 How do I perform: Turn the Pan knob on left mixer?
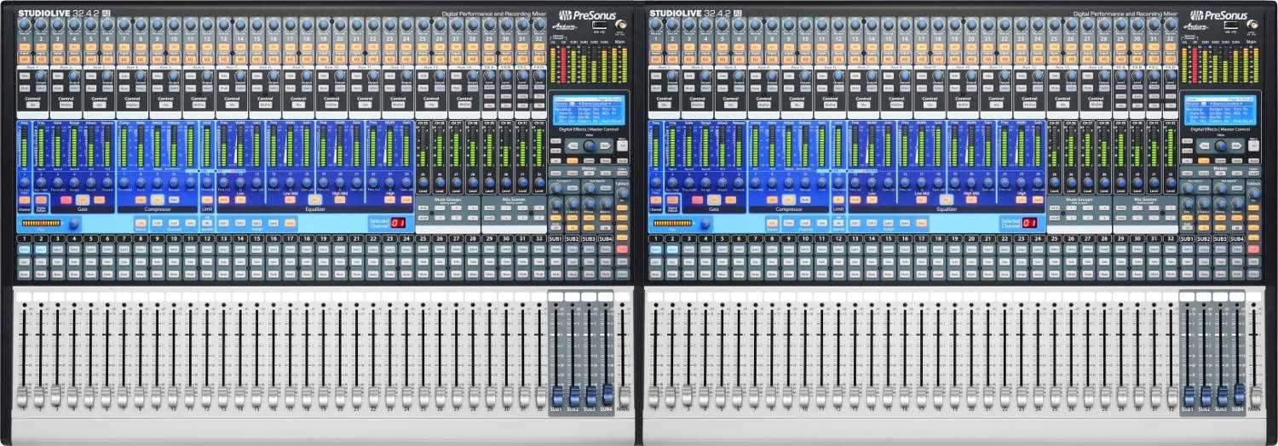point(74,224)
